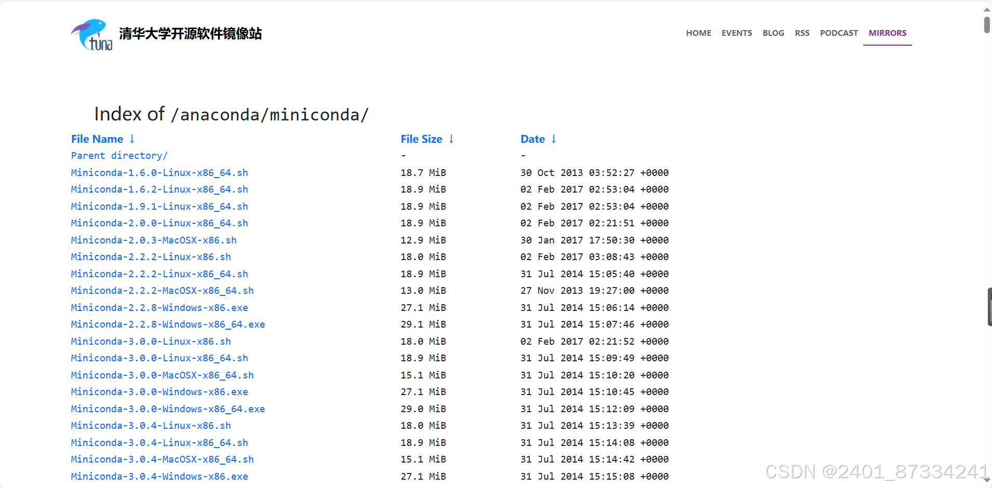This screenshot has height=488, width=992.
Task: Open the RSS feed link
Action: [802, 33]
